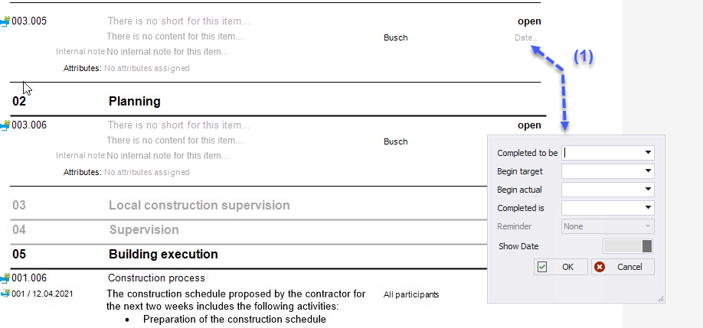Image resolution: width=703 pixels, height=328 pixels.
Task: Click the item icon beside 003.006
Action: pyautogui.click(x=5, y=125)
